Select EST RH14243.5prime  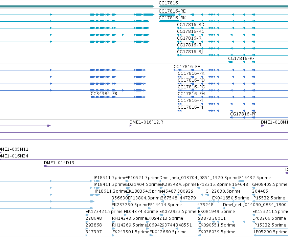click(129, 219)
